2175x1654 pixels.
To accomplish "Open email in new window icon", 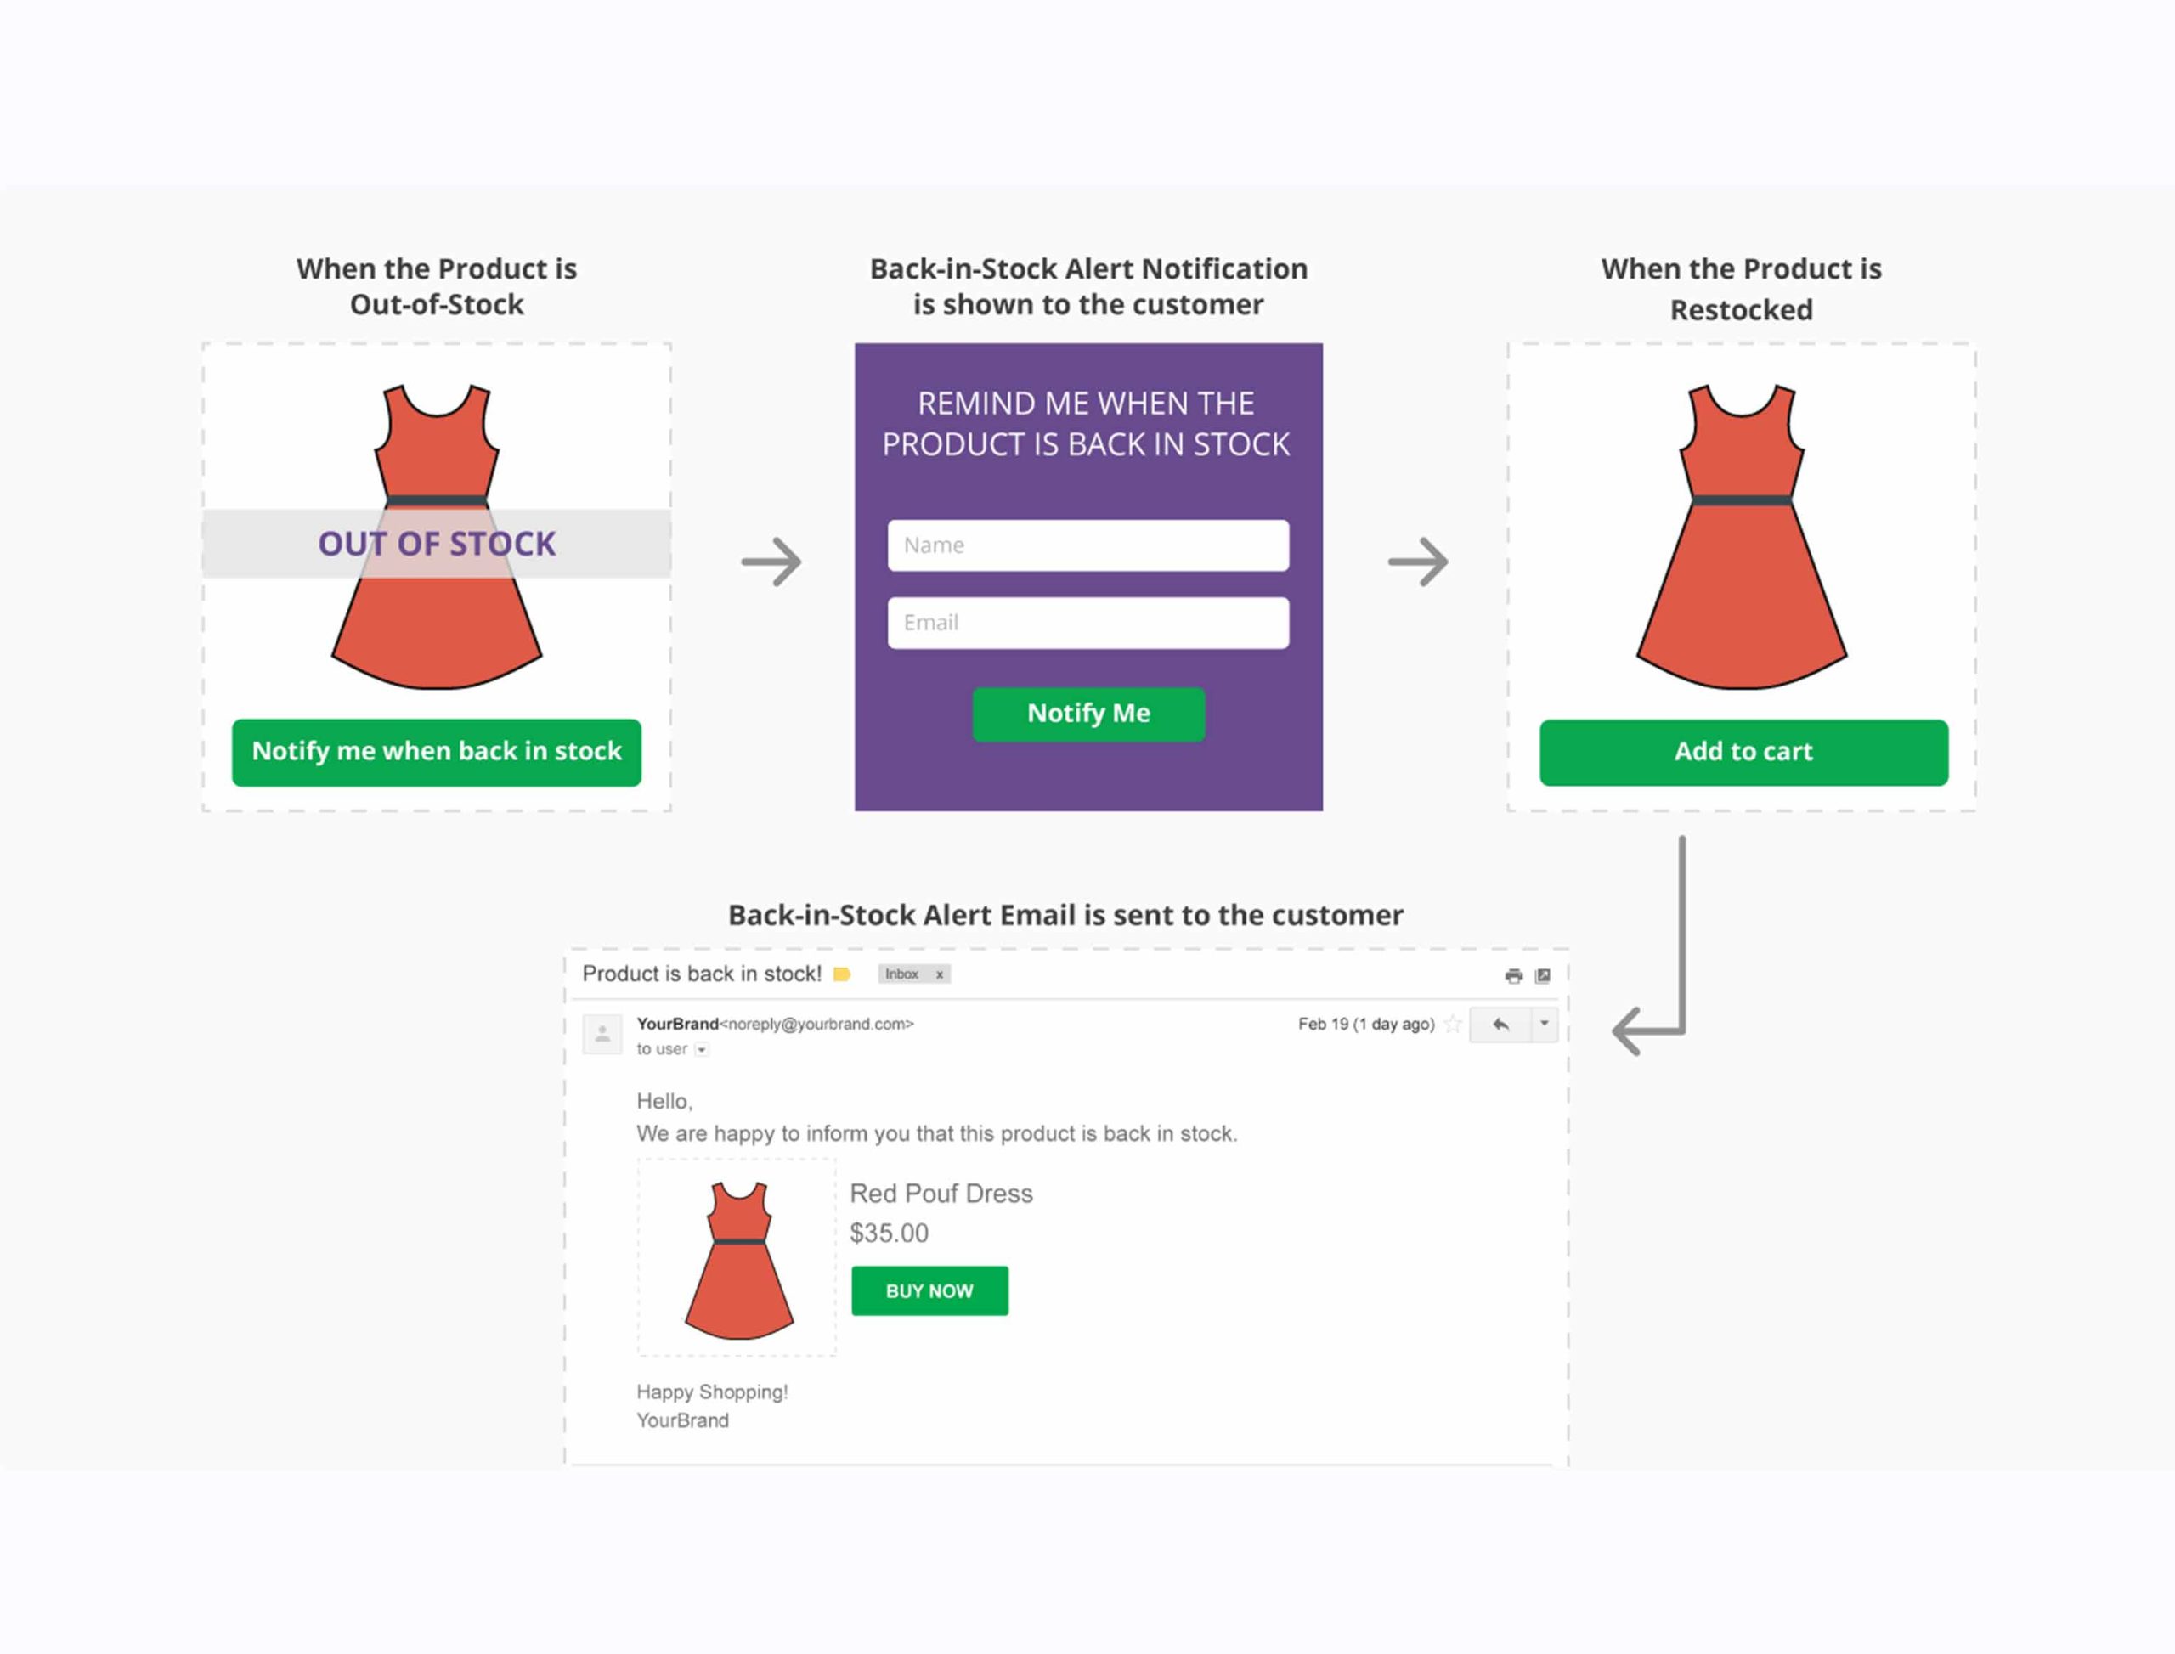I will pos(1543,975).
